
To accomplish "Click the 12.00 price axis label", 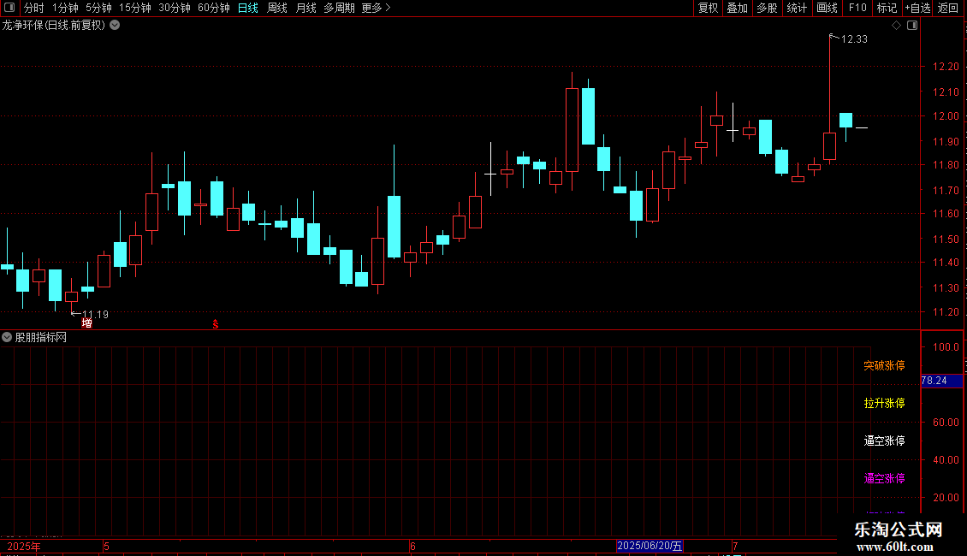I will [946, 115].
